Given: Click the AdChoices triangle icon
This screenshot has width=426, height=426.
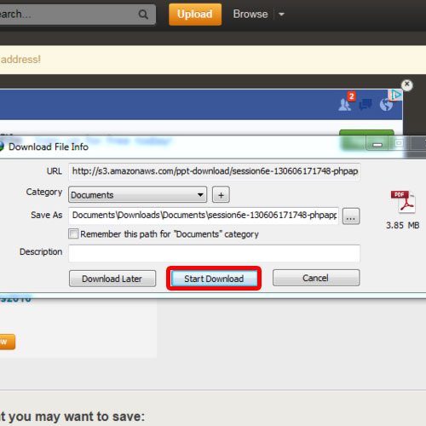Looking at the screenshot, I should tap(395, 95).
